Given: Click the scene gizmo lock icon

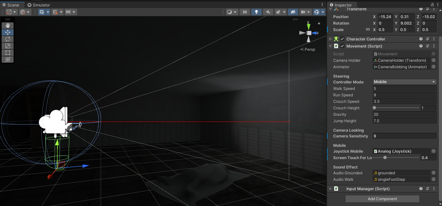Looking at the screenshot, I should (319, 23).
